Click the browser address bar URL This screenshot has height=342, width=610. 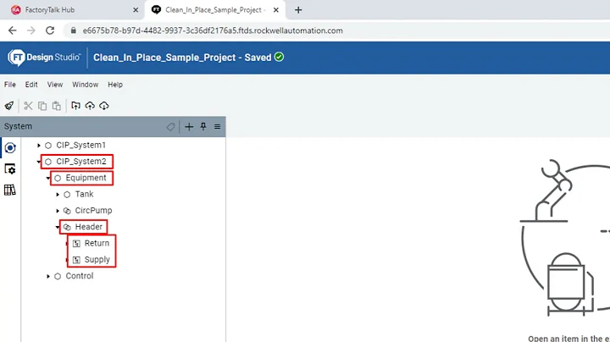[x=213, y=30]
